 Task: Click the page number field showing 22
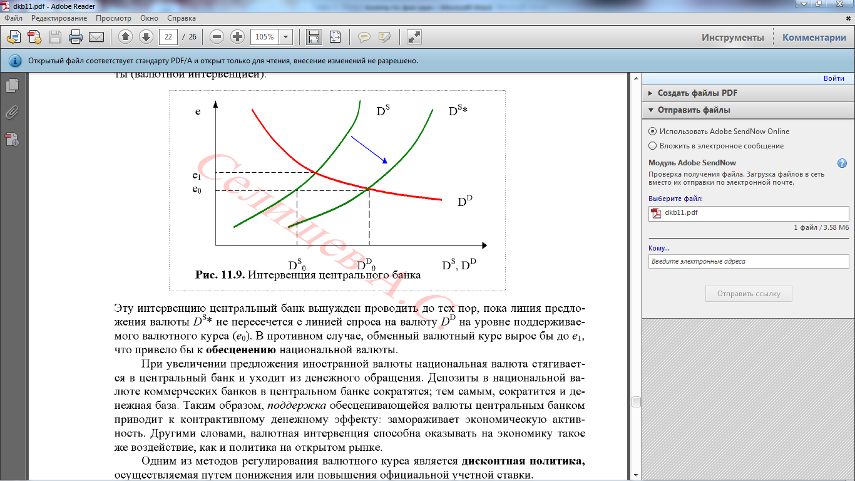click(168, 37)
